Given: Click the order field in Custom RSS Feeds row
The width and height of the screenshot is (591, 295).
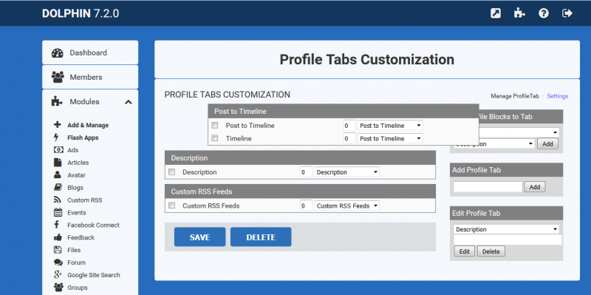Looking at the screenshot, I should click(x=306, y=206).
